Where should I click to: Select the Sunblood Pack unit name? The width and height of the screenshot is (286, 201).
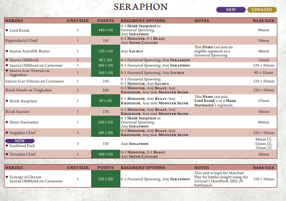point(22,146)
